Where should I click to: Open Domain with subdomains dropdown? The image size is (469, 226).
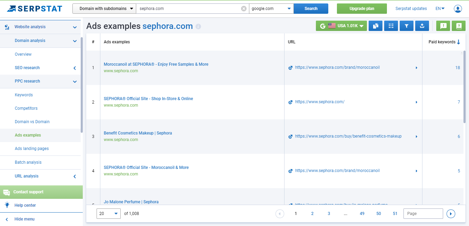(x=104, y=9)
